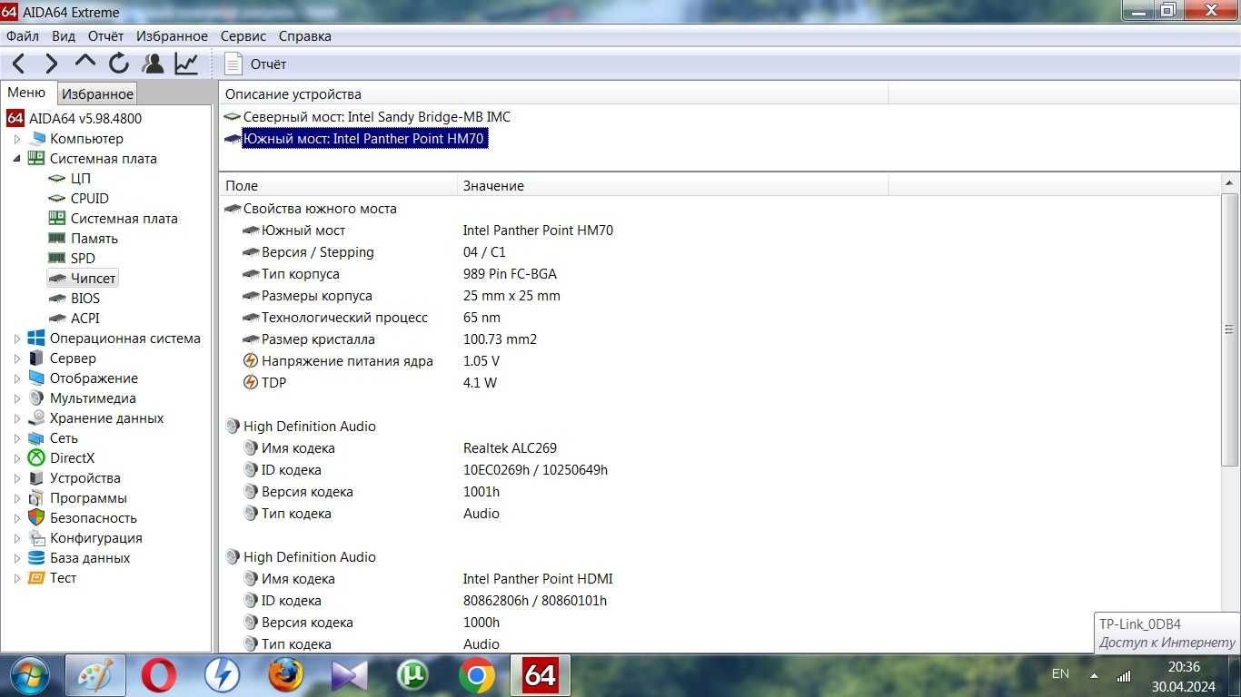Open the Файл menu

point(23,36)
